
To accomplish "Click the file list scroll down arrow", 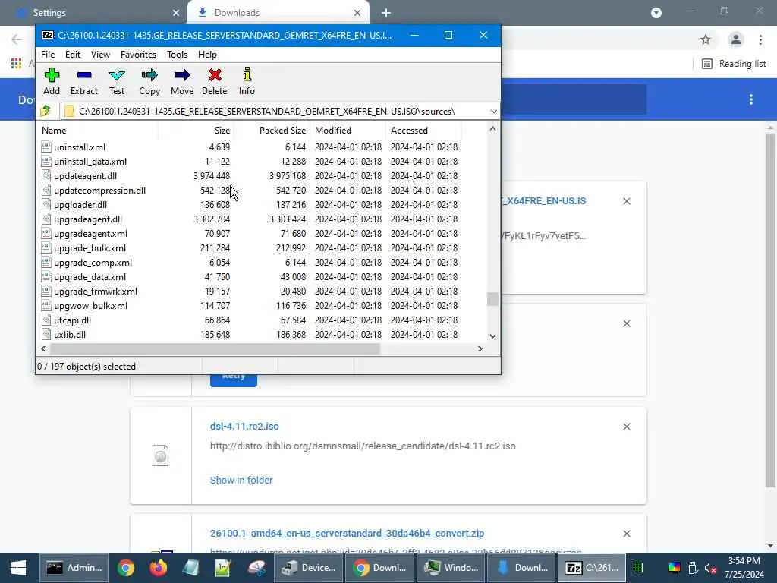I will tap(492, 336).
